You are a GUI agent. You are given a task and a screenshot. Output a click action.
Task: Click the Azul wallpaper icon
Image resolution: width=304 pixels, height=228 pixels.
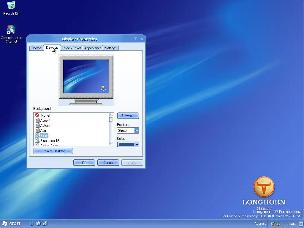point(37,131)
